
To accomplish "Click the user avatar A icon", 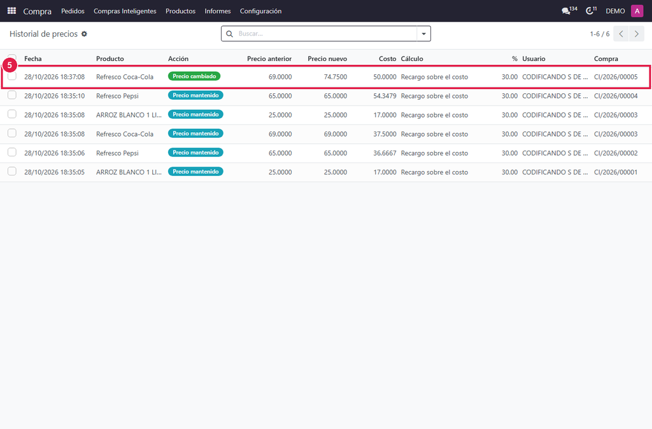I will click(637, 11).
